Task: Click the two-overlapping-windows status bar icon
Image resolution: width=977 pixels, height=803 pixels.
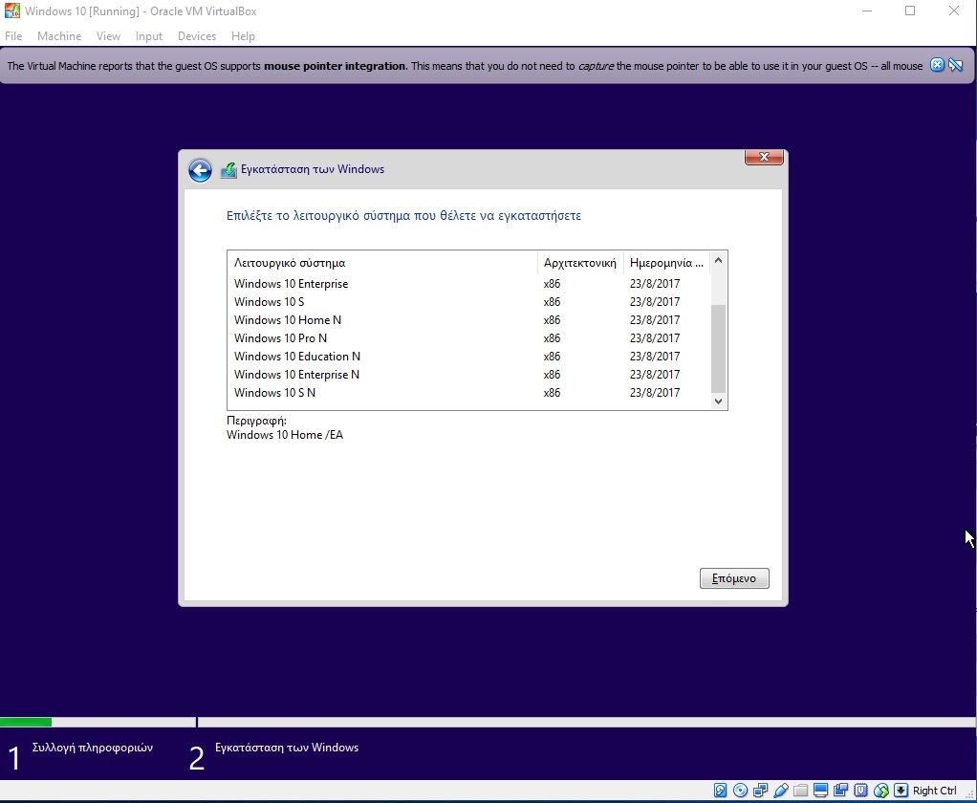Action: (840, 791)
